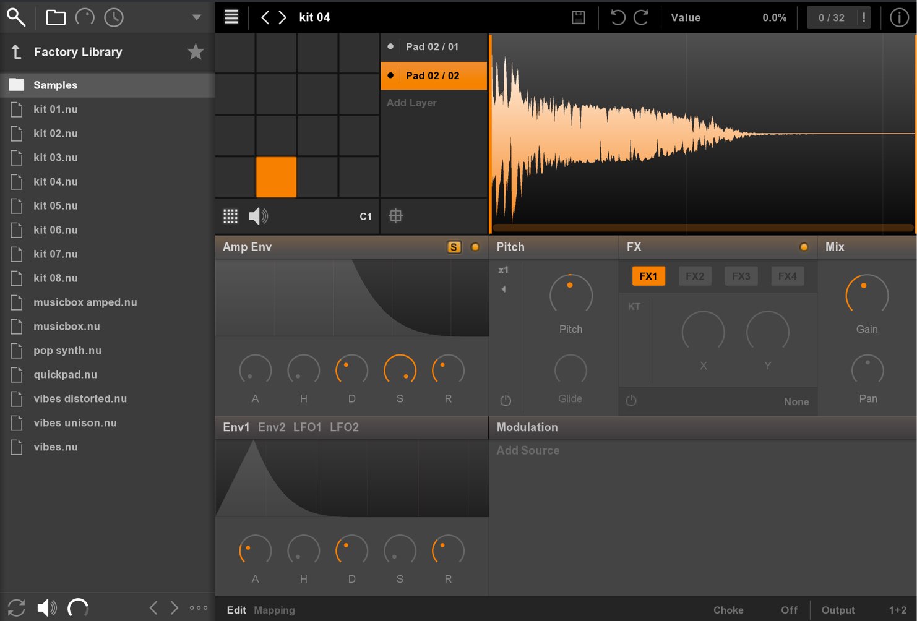Click the crosshair icon below the layers
Screen dimensions: 917x621
point(396,216)
